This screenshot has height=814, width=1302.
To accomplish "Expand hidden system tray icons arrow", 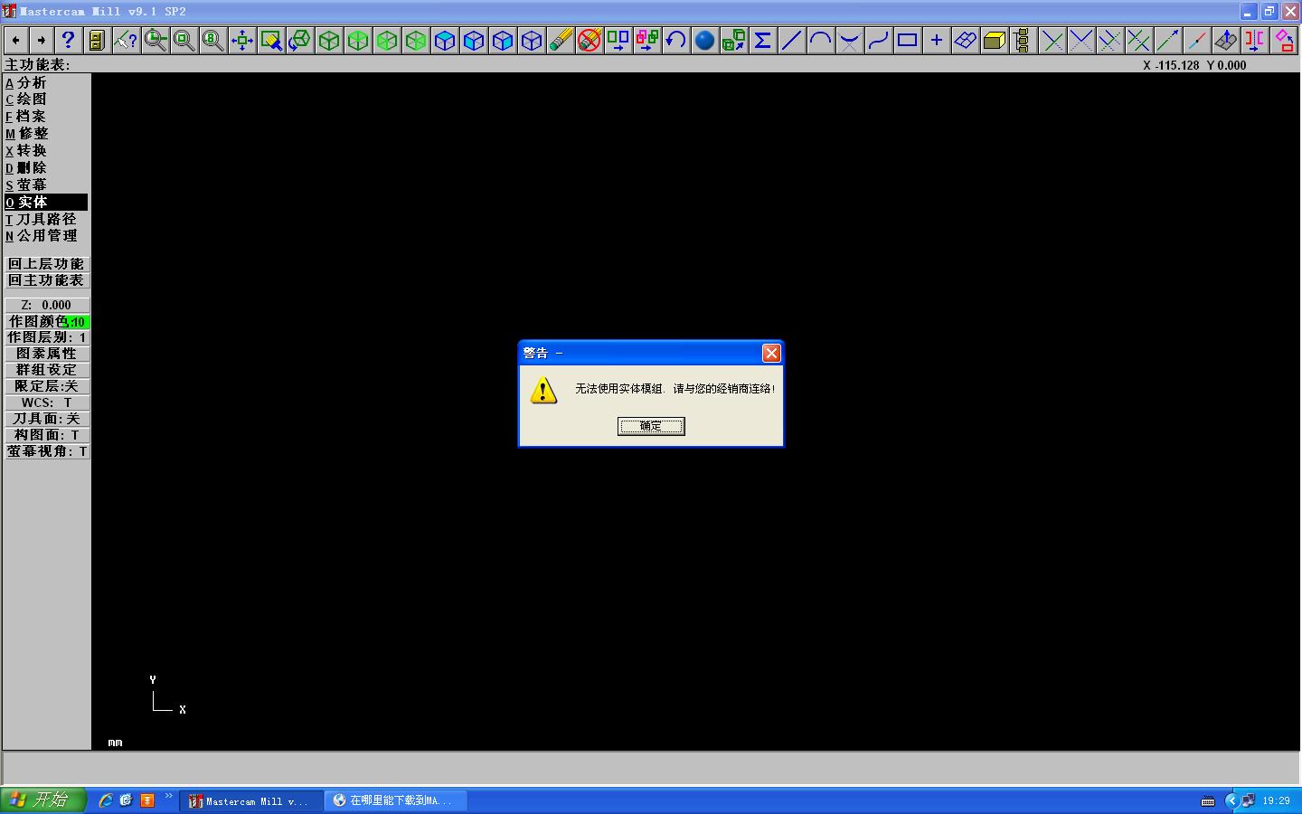I will tap(1231, 800).
